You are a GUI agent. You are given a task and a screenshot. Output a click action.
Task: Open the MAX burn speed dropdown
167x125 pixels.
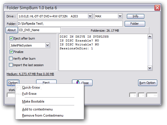[x=120, y=16]
